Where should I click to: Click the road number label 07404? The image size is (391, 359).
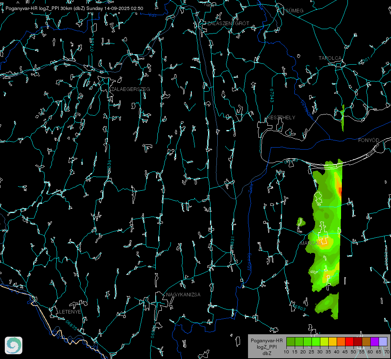(92, 45)
